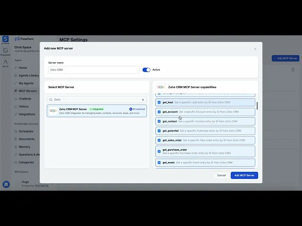Clear the Zoho search text
This screenshot has height=226, width=302.
click(143, 100)
